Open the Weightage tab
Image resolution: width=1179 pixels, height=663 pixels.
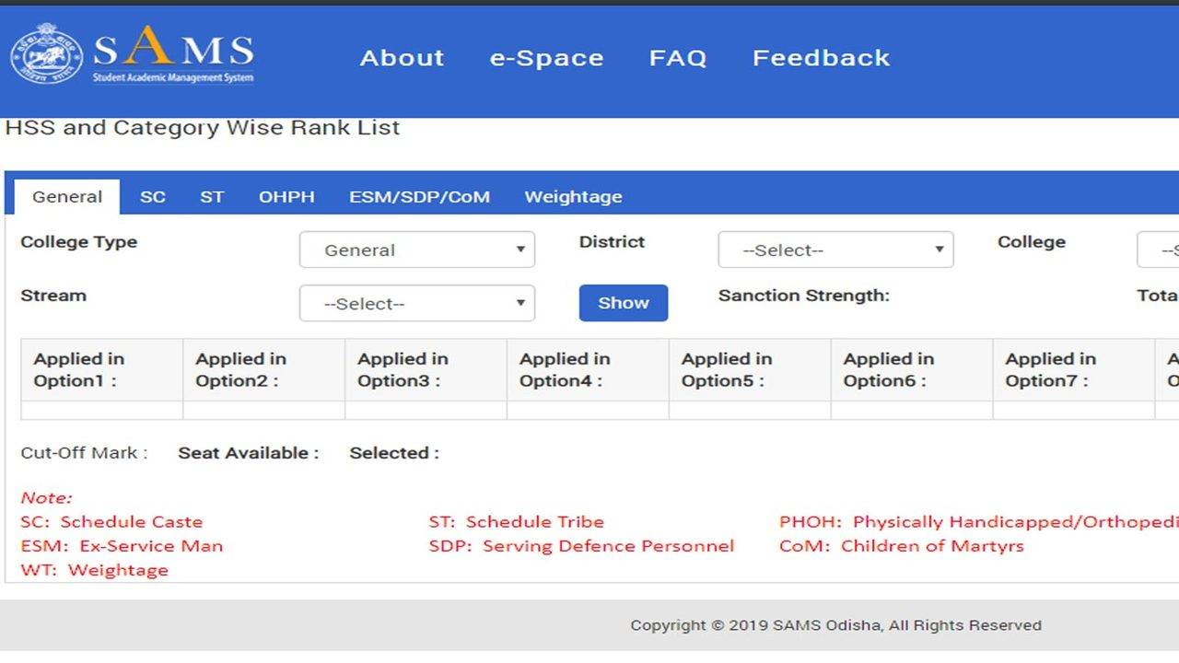point(573,197)
